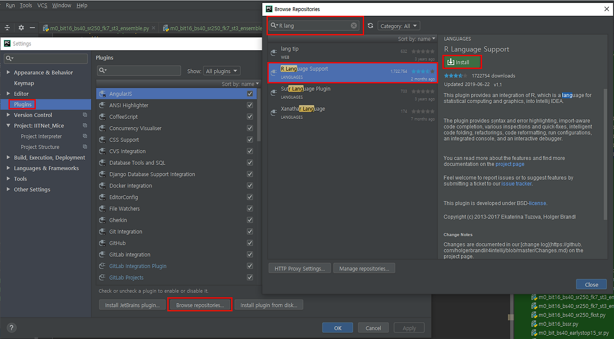Open the project page link

click(x=510, y=164)
